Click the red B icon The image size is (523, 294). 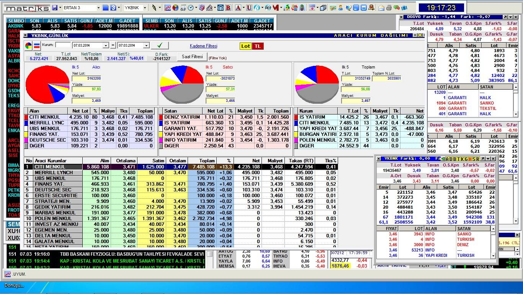click(x=228, y=8)
